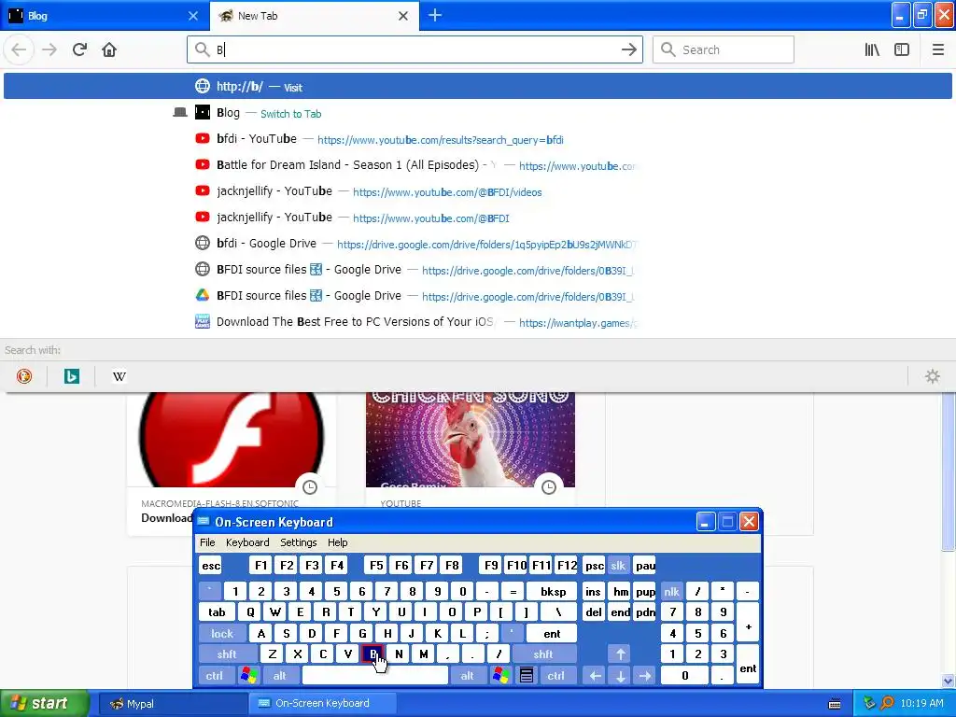956x717 pixels.
Task: Toggle the right shft key
Action: (x=543, y=654)
